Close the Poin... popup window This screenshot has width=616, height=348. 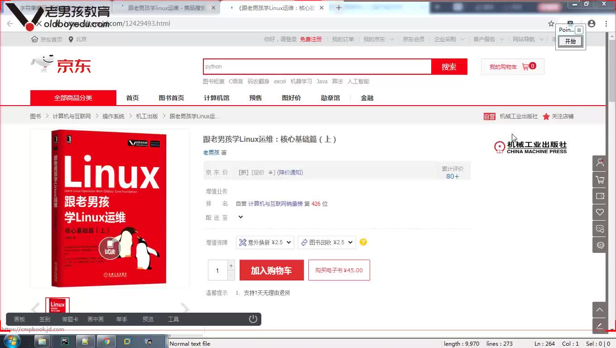(x=579, y=30)
